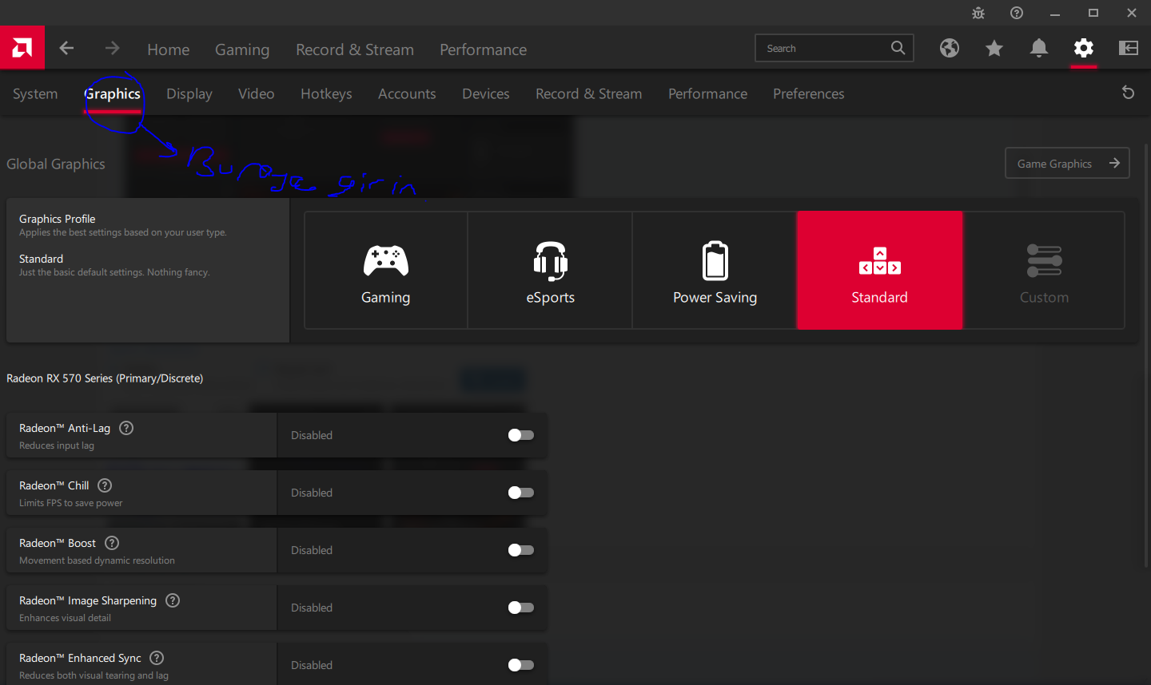Minimize the Radeon Software window
Viewport: 1151px width, 685px height.
coord(1055,13)
